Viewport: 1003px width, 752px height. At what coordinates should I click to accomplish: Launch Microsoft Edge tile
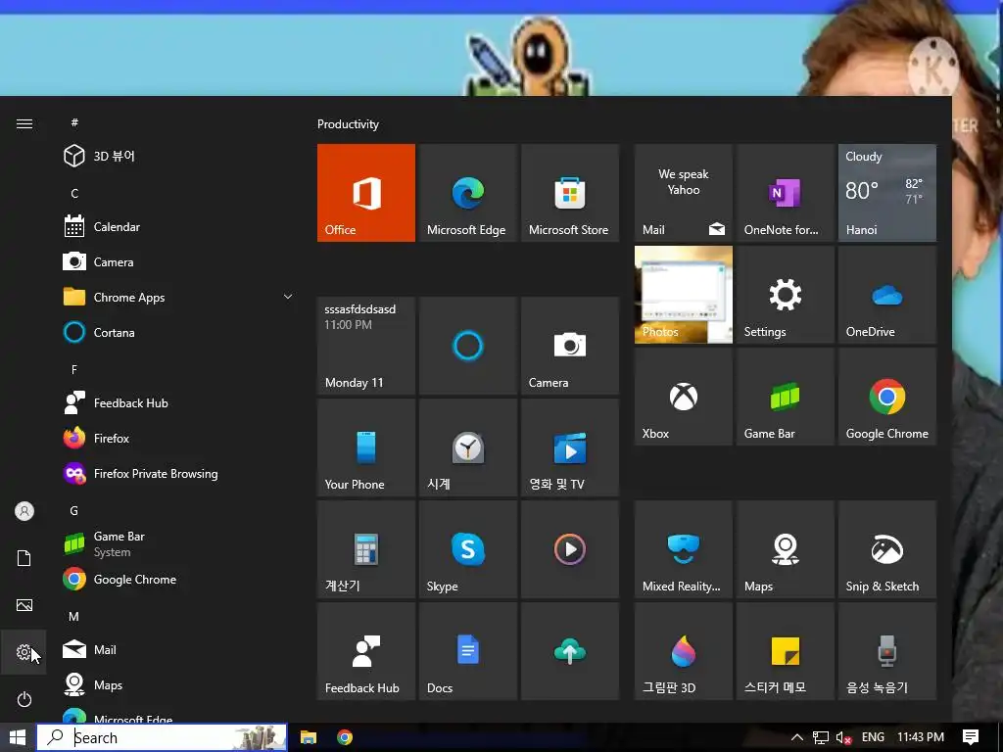click(x=467, y=193)
